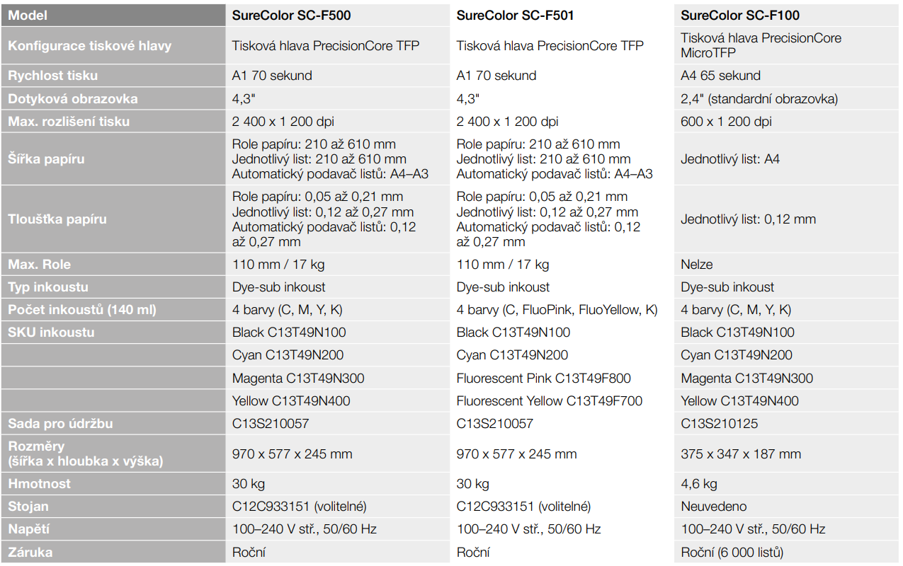Select the Max. rozlišení tisku row label

113,121
